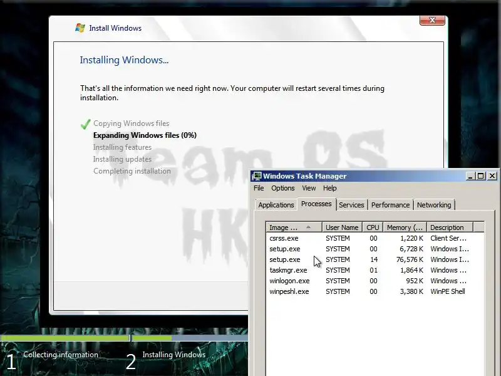
Task: Click the Windows logo icon in Install Windows title
Action: click(x=80, y=28)
